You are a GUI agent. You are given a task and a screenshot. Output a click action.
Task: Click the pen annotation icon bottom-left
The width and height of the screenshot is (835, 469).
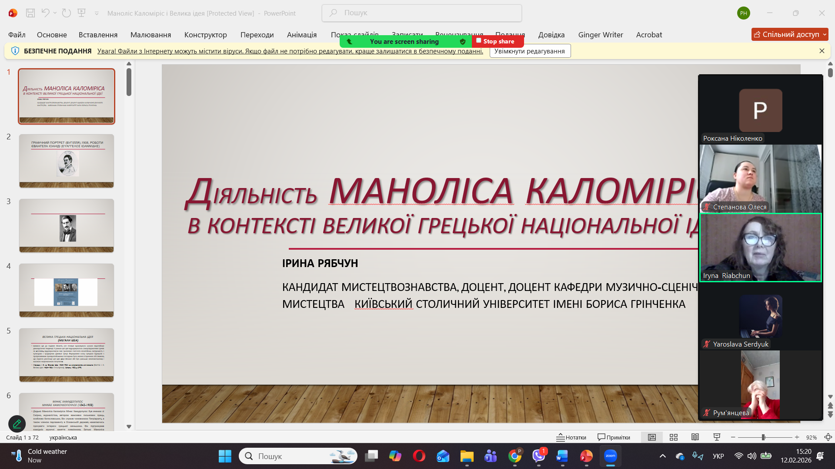click(17, 423)
